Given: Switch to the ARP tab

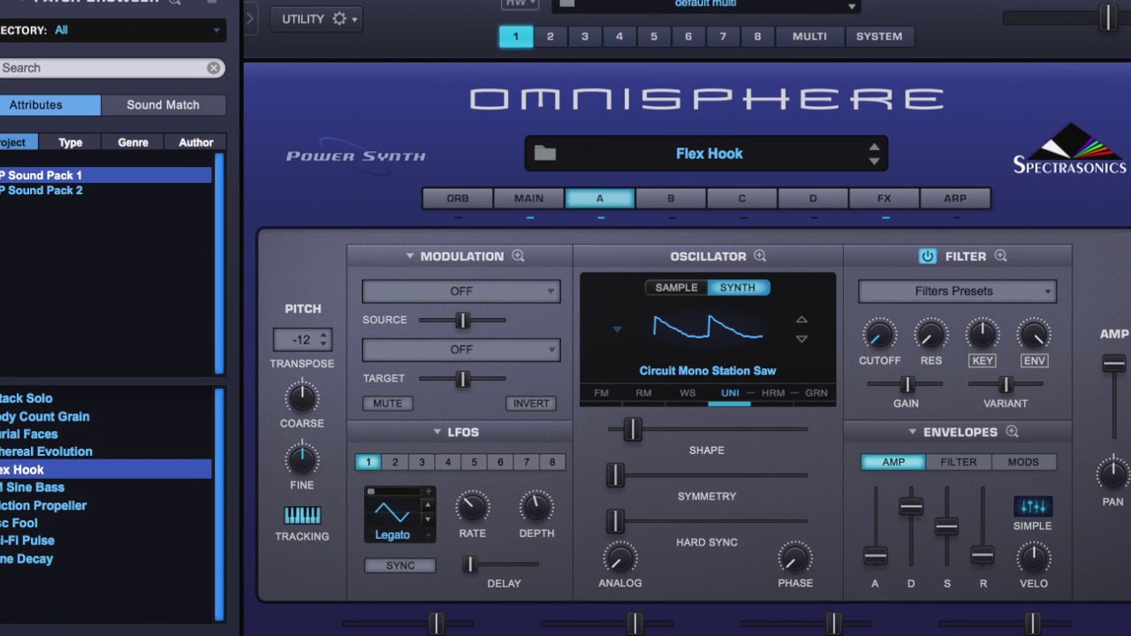Looking at the screenshot, I should 955,199.
